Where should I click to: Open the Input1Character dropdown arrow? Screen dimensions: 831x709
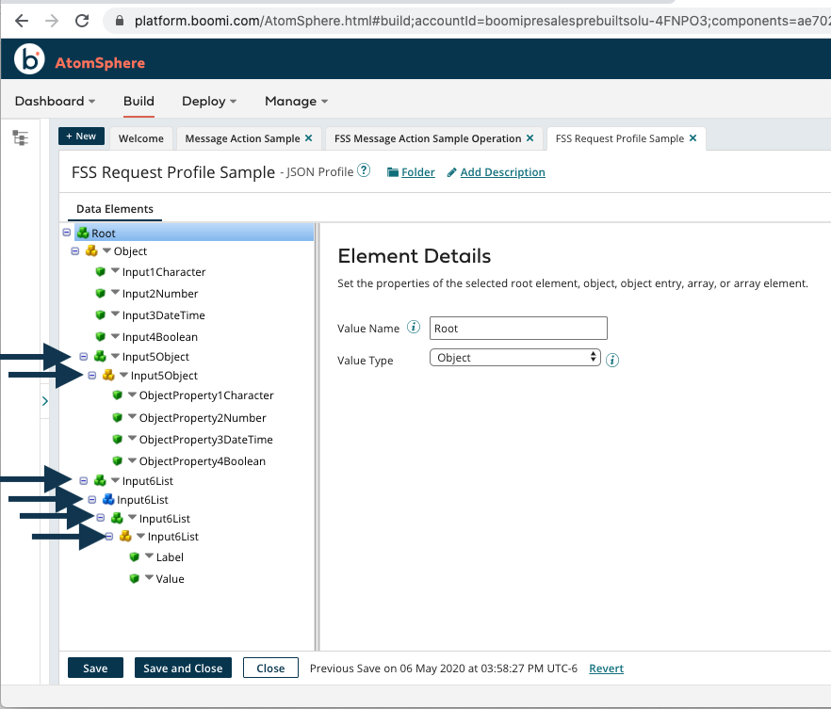tap(115, 270)
